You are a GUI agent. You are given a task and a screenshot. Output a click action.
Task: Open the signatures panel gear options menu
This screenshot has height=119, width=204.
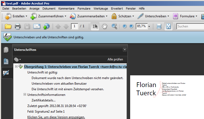(x=17, y=59)
